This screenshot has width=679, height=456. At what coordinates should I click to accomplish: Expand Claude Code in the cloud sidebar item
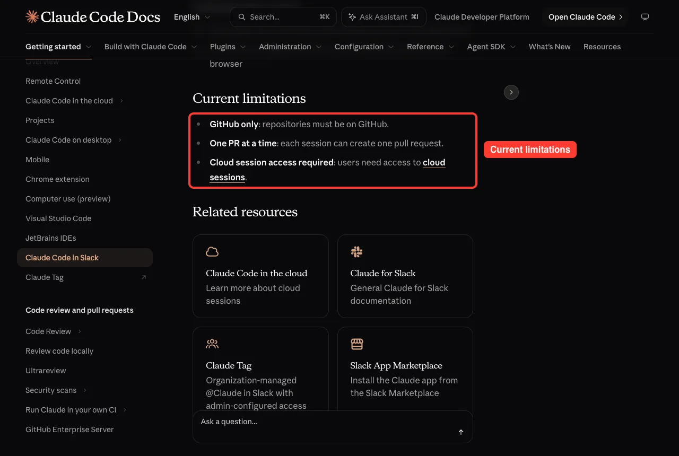coord(121,101)
